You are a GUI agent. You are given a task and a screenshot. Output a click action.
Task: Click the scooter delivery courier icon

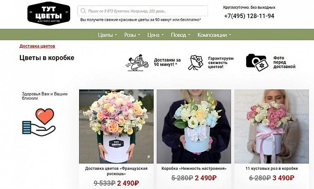137,63
